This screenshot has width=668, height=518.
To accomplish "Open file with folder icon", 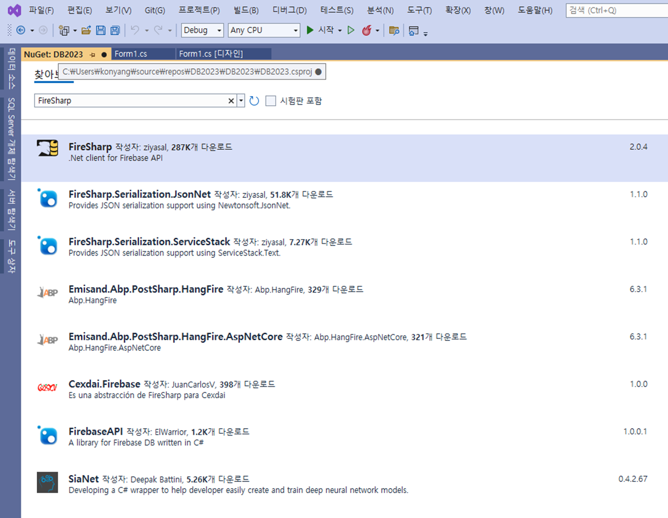I will 87,30.
